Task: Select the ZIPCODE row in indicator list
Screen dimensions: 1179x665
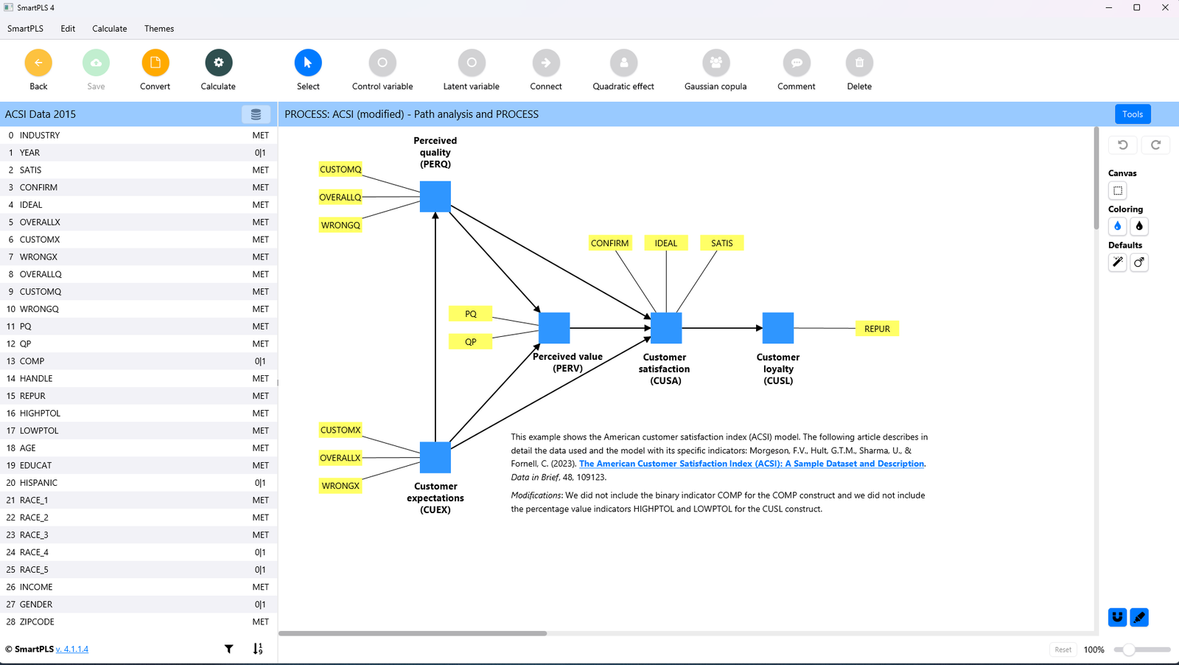Action: (x=139, y=622)
